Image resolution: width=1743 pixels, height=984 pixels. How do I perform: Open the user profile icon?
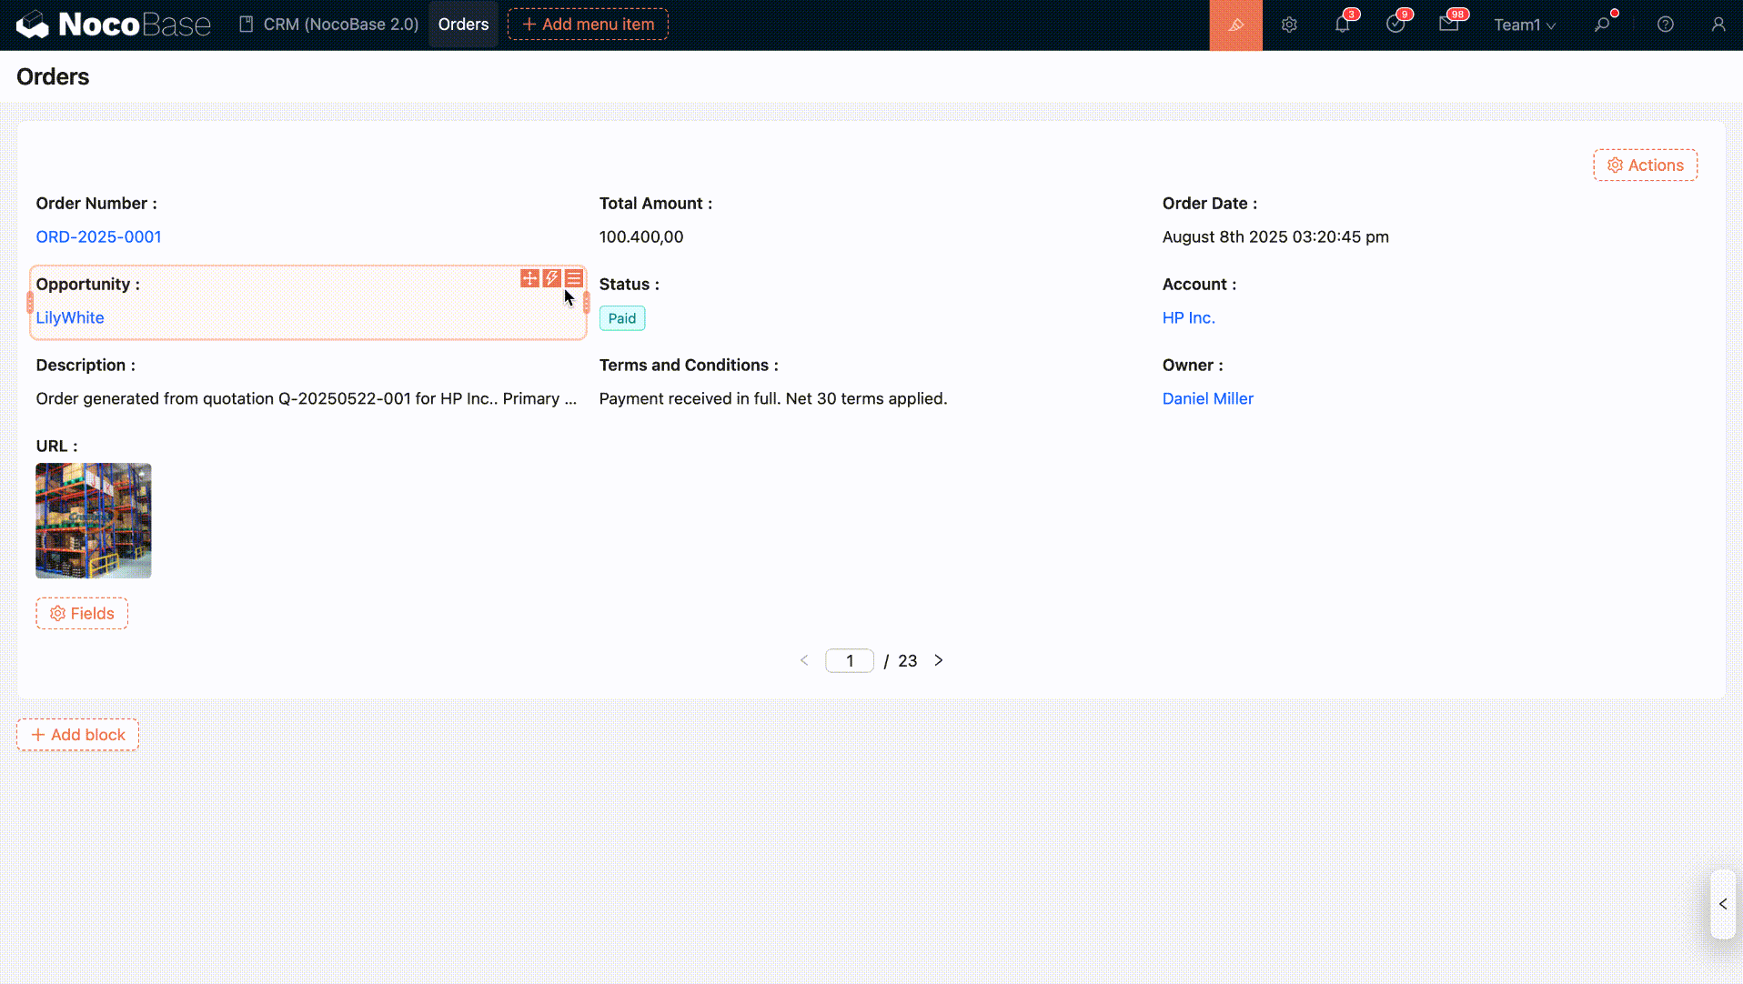(x=1718, y=25)
